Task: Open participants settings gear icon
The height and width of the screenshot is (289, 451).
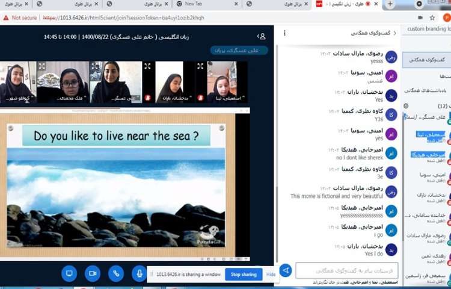Action: [x=406, y=106]
